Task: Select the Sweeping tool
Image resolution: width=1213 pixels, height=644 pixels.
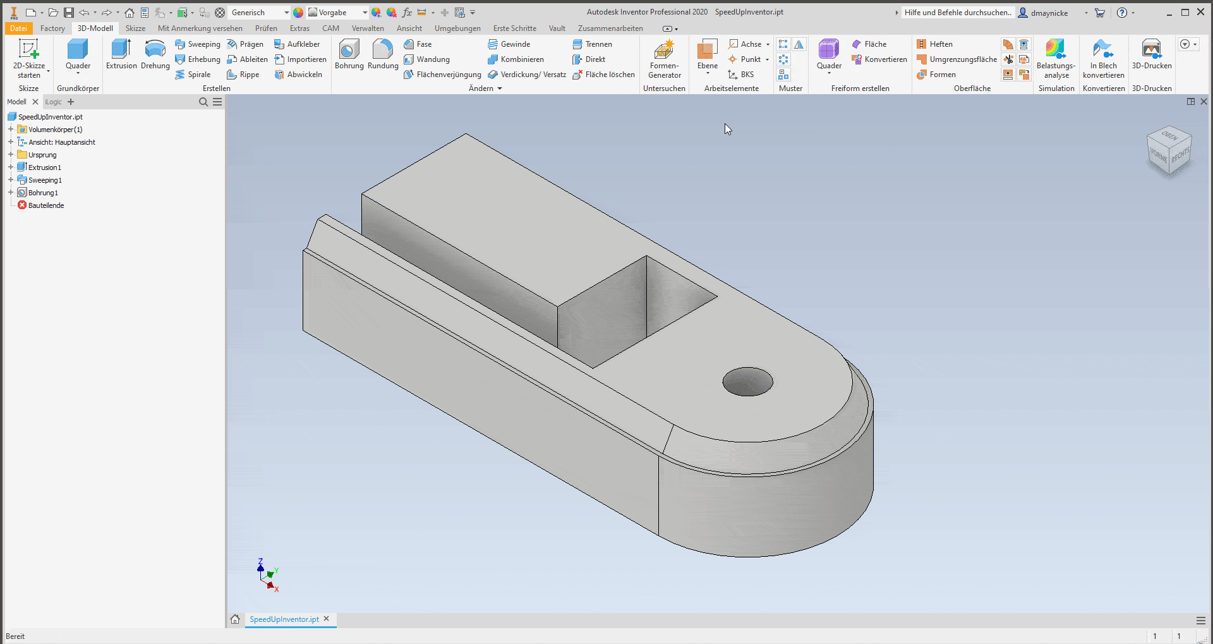Action: click(x=198, y=44)
